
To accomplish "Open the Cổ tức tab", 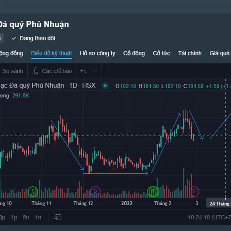I will tap(161, 54).
